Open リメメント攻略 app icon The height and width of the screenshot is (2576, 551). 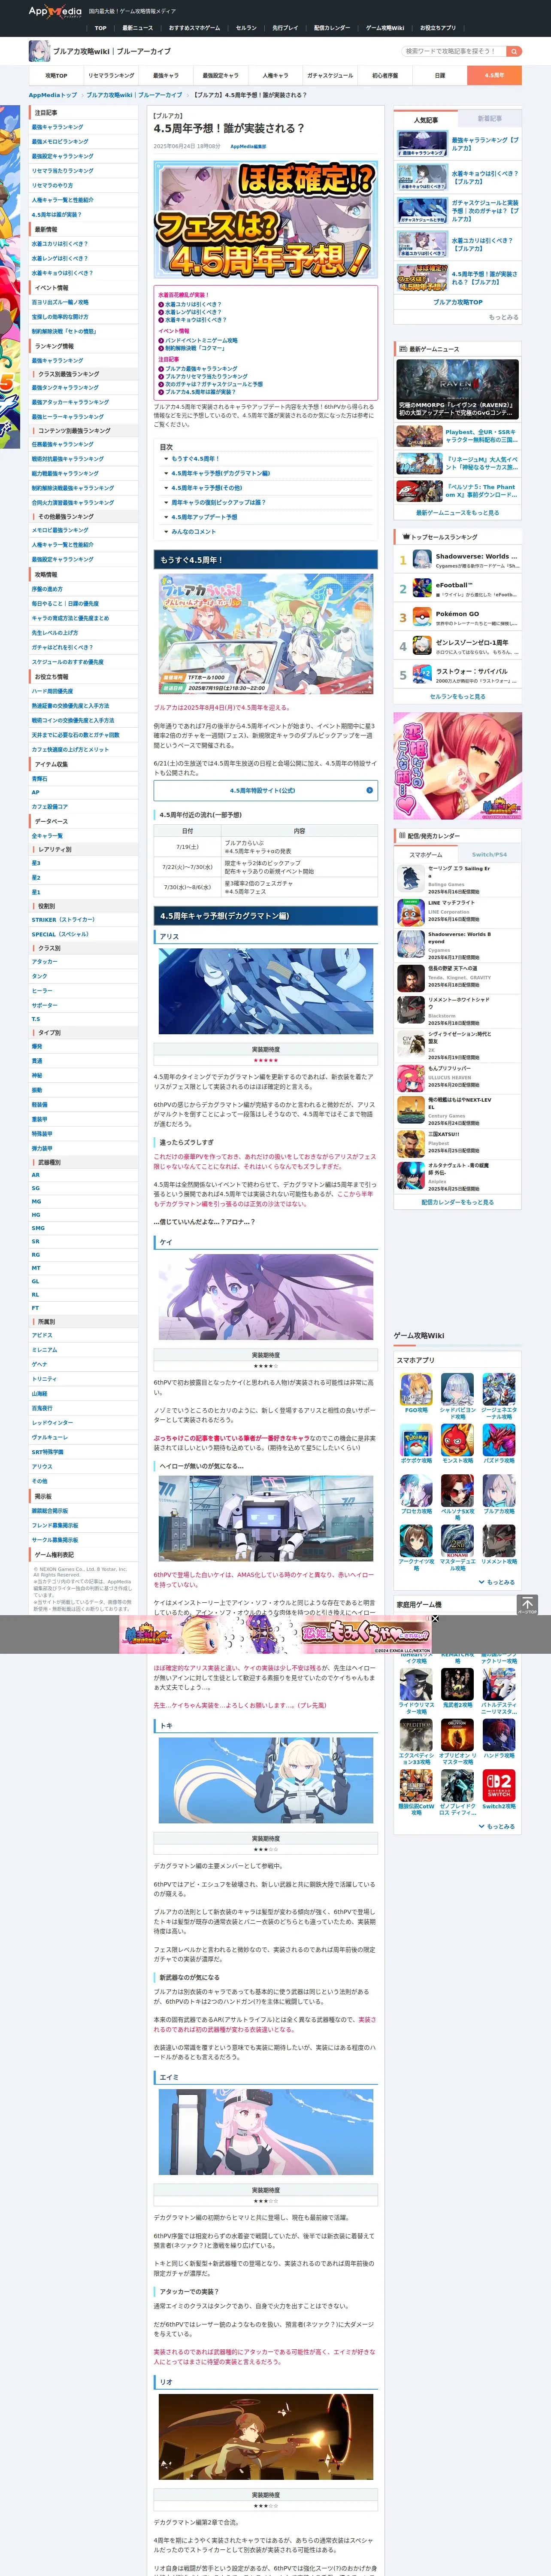tap(499, 1540)
